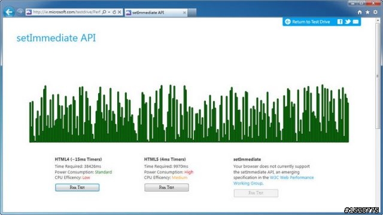
Task: Share page via Twitter icon
Action: point(348,21)
